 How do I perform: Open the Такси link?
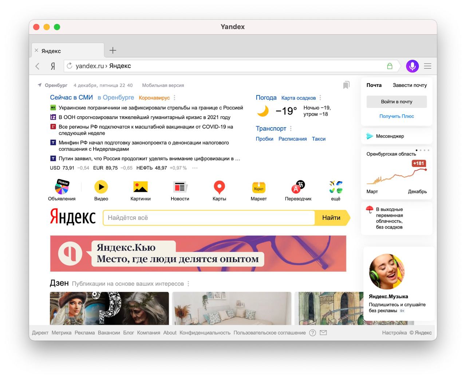(x=319, y=138)
